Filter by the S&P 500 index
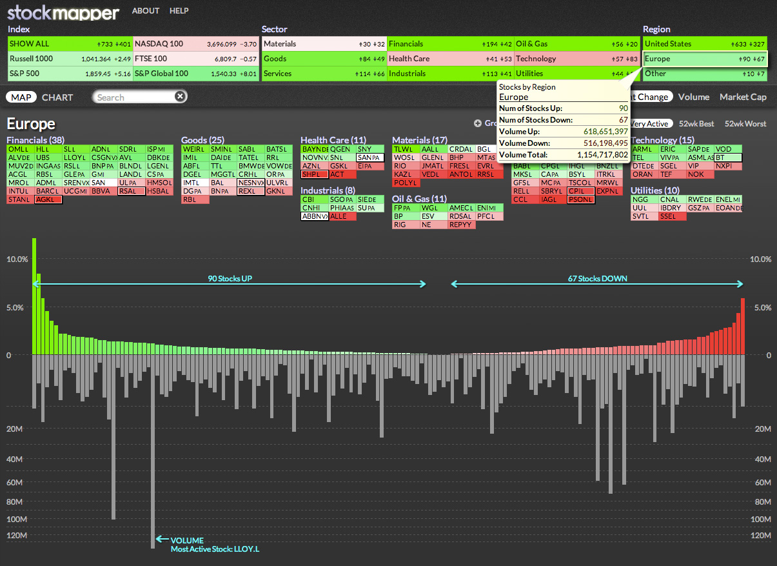 tap(70, 74)
